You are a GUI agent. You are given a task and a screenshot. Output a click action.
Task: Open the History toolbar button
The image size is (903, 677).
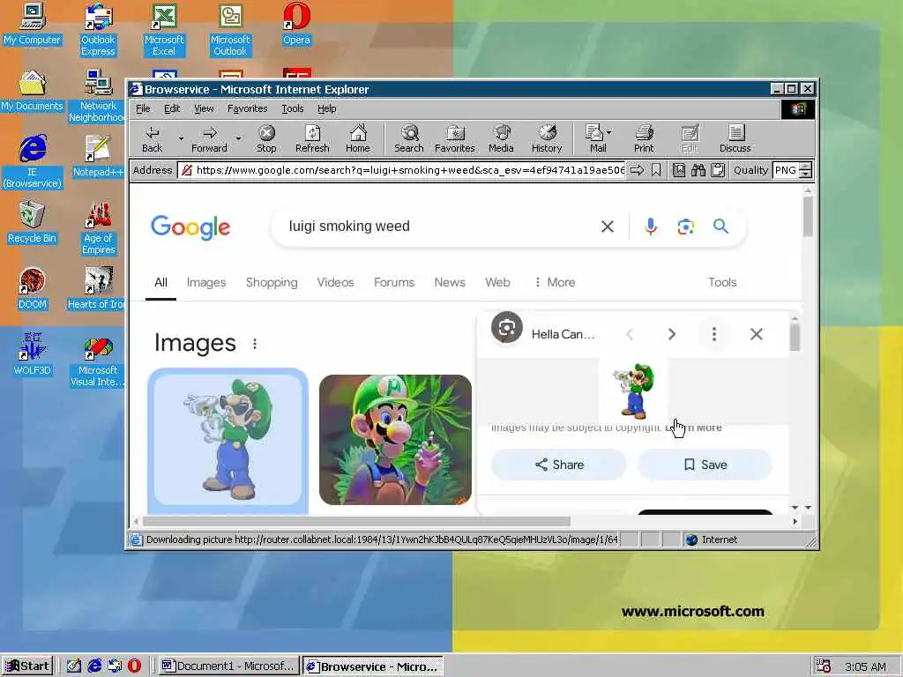(x=547, y=139)
